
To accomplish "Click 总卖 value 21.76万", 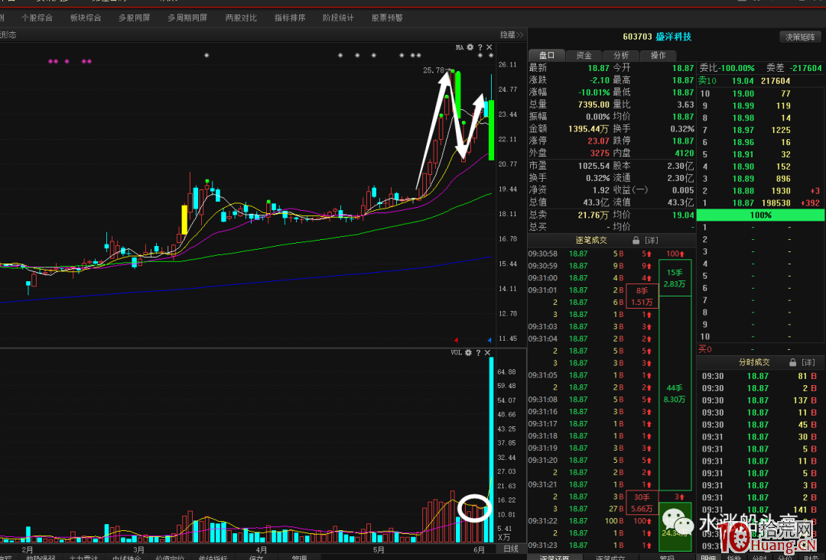I will [x=593, y=215].
